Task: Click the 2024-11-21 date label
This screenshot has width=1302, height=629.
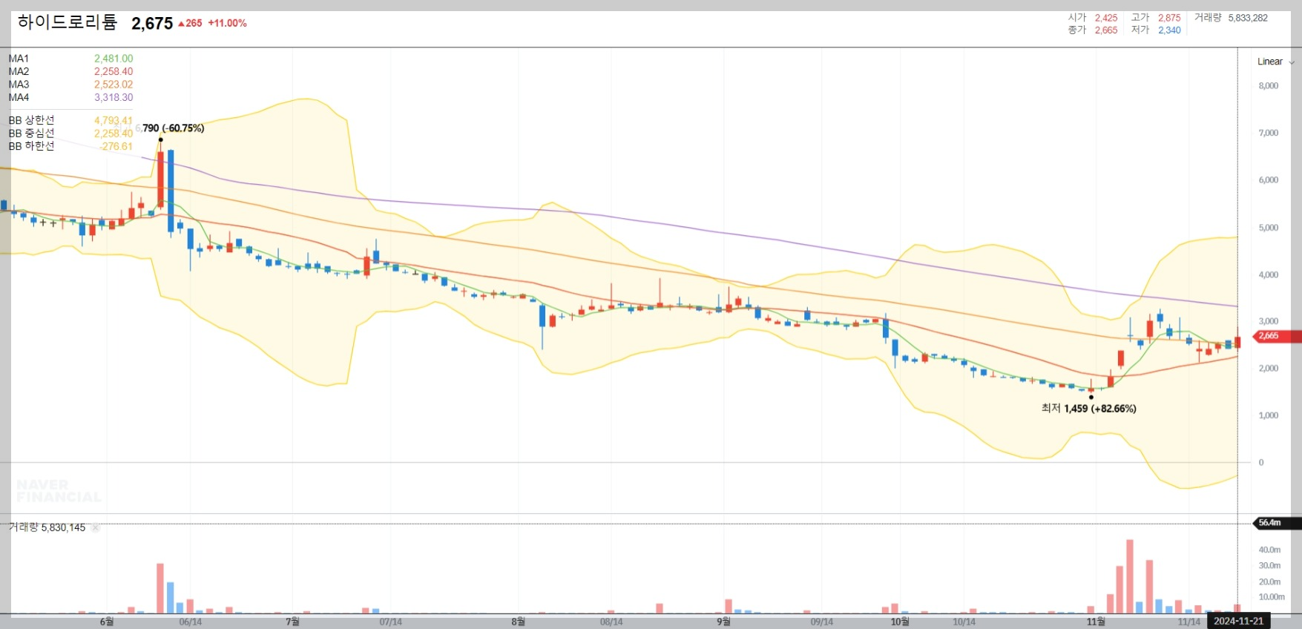Action: 1238,622
